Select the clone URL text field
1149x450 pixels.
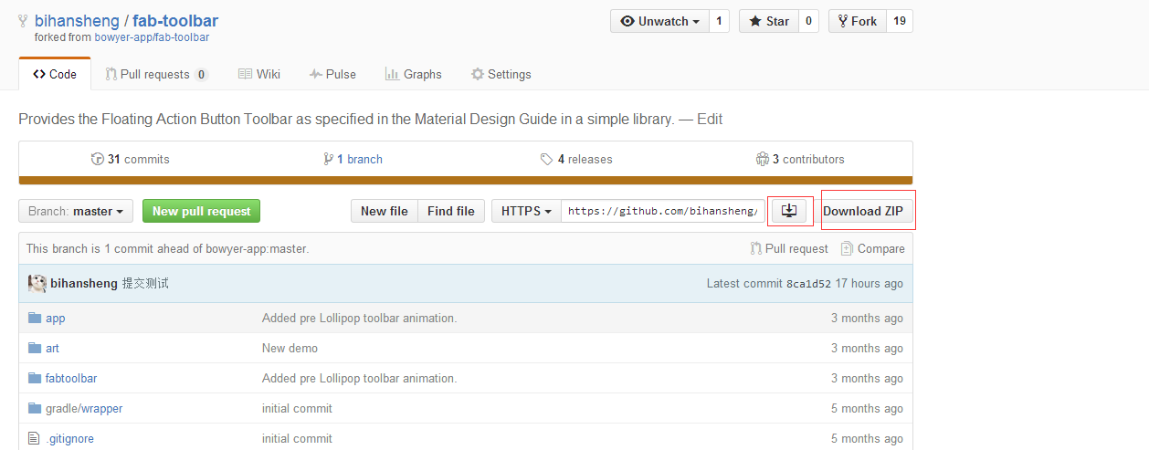663,211
